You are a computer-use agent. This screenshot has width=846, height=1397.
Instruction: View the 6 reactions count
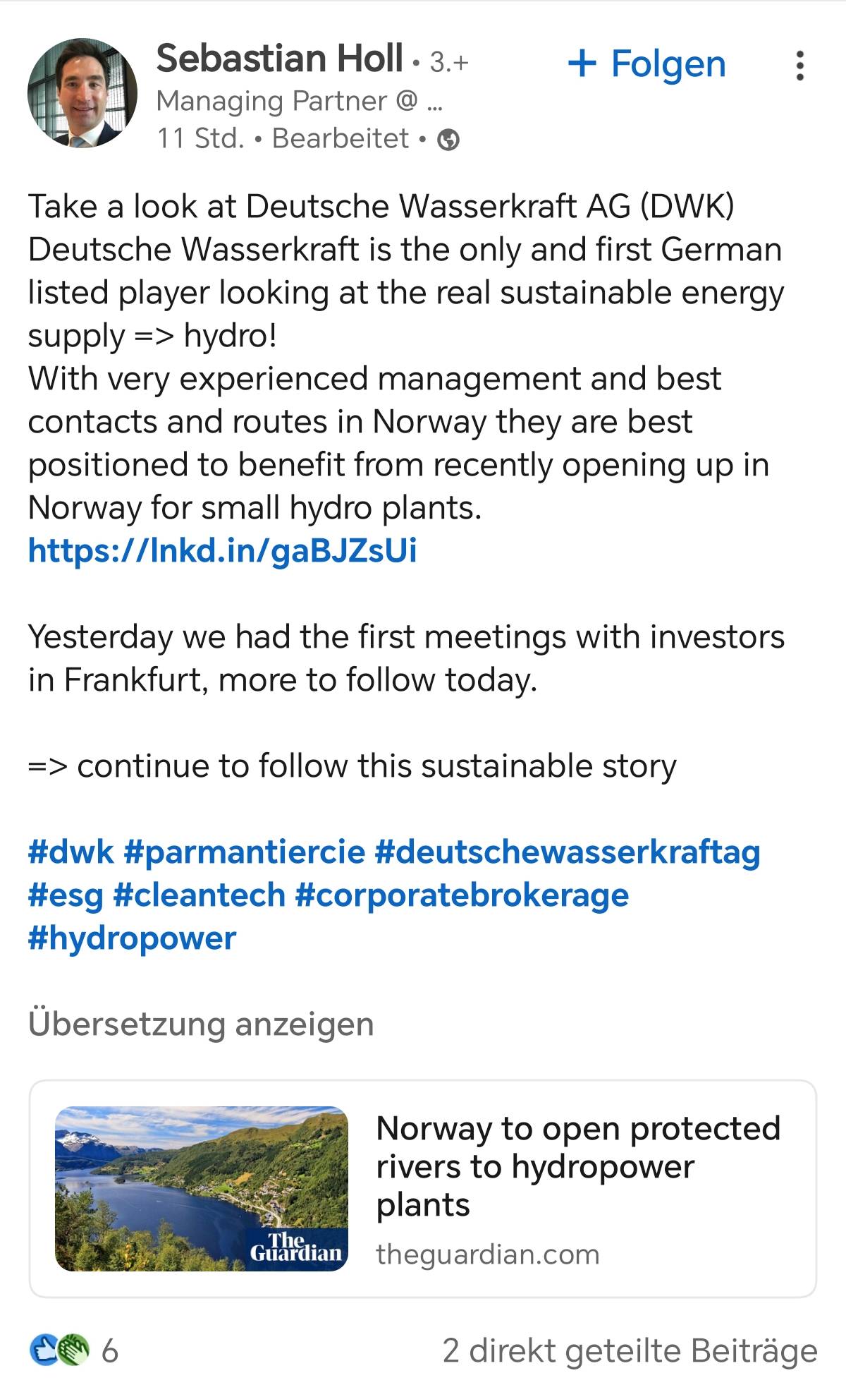110,1351
